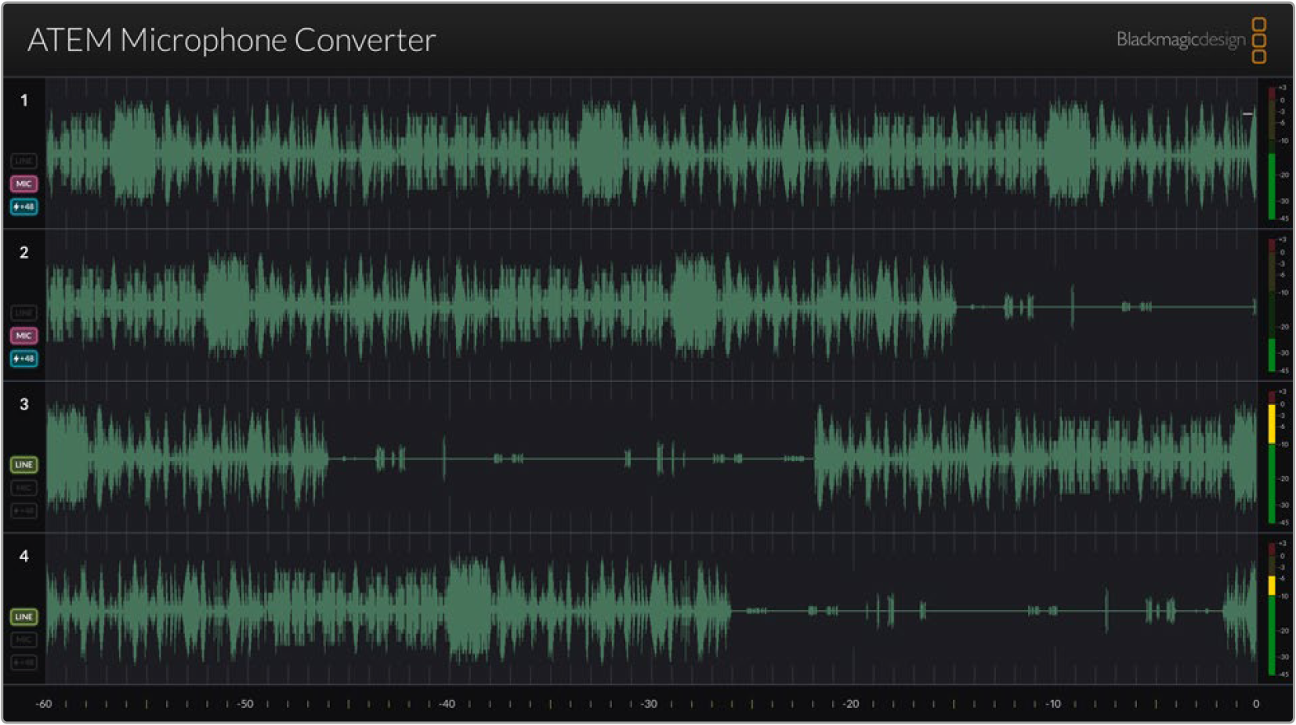
Task: Toggle the active LINE button on channel 3
Action: click(x=24, y=464)
